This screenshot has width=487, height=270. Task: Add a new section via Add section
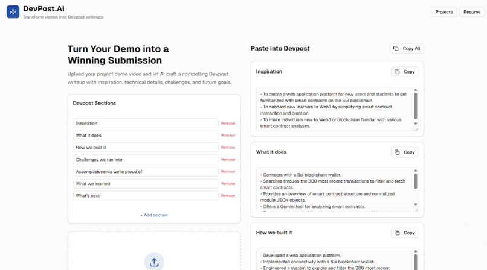pos(154,215)
